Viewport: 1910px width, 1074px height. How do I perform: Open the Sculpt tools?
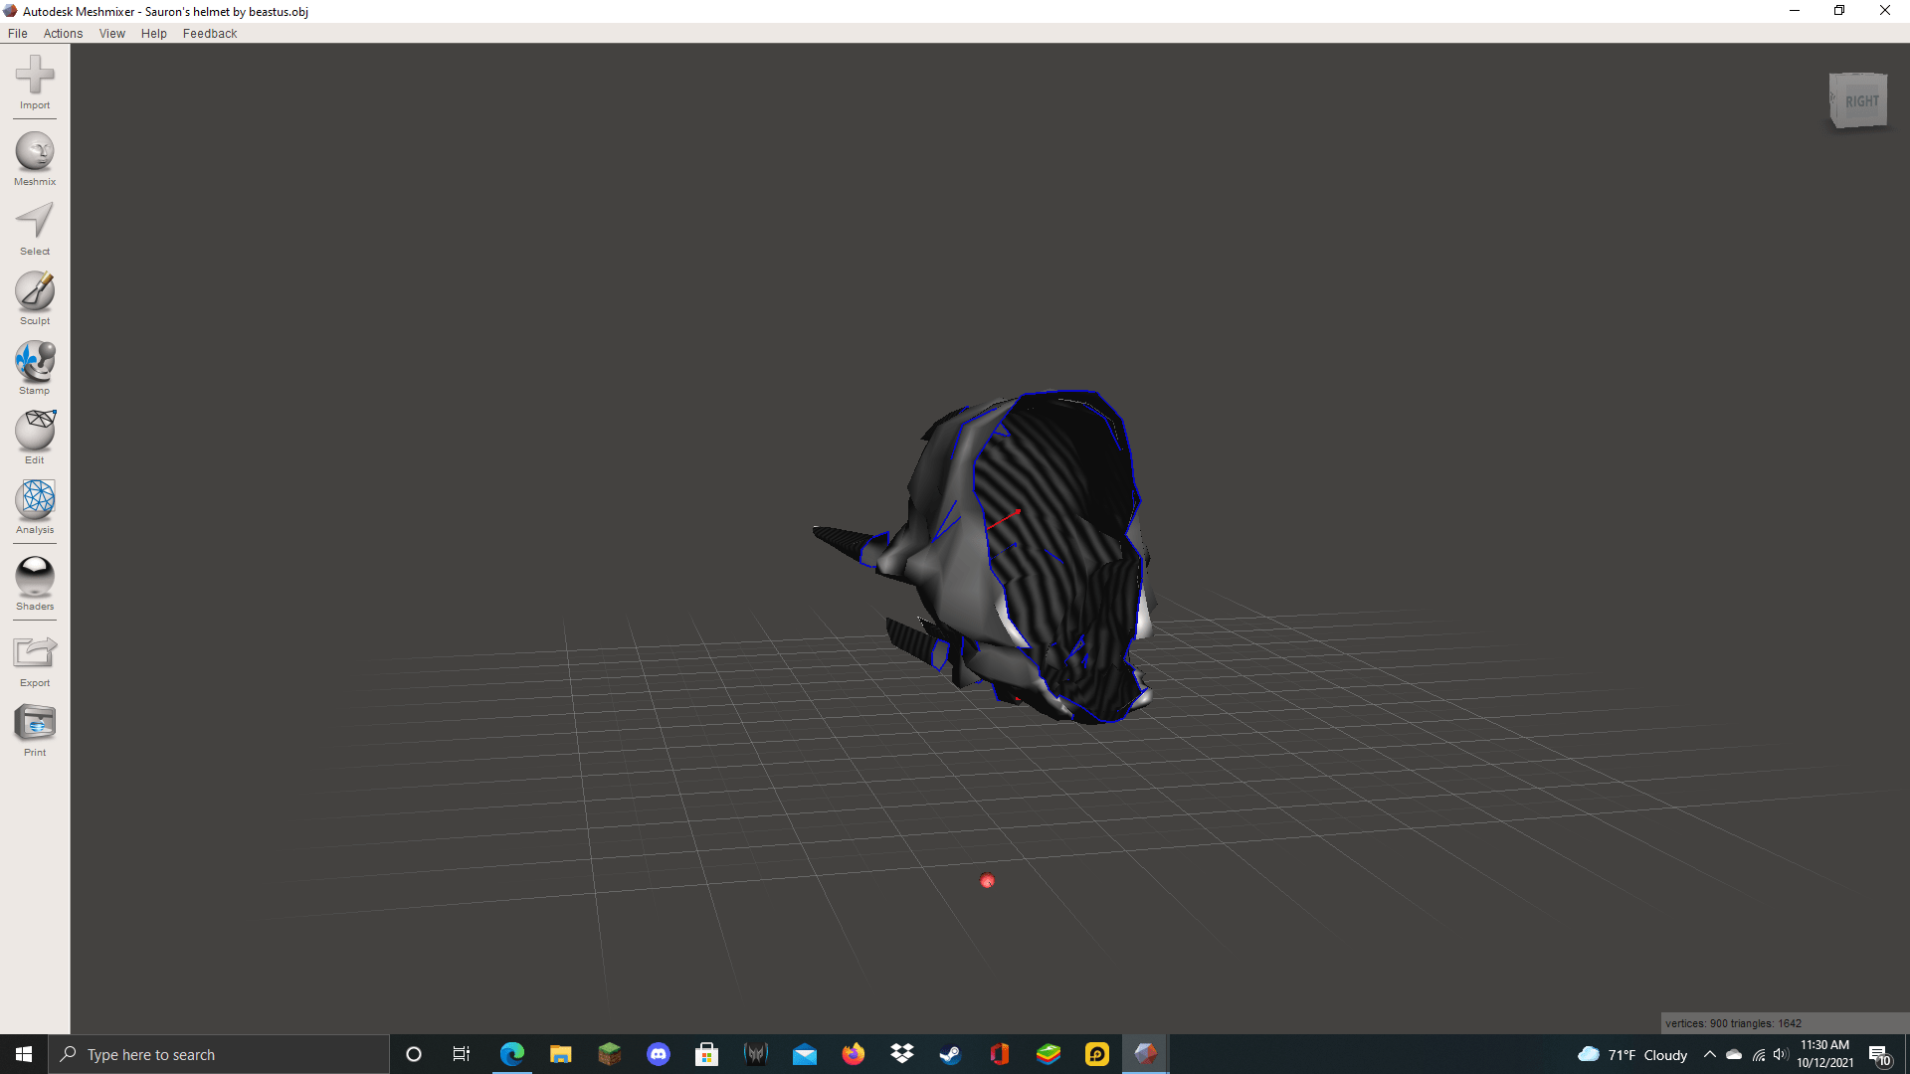[34, 296]
